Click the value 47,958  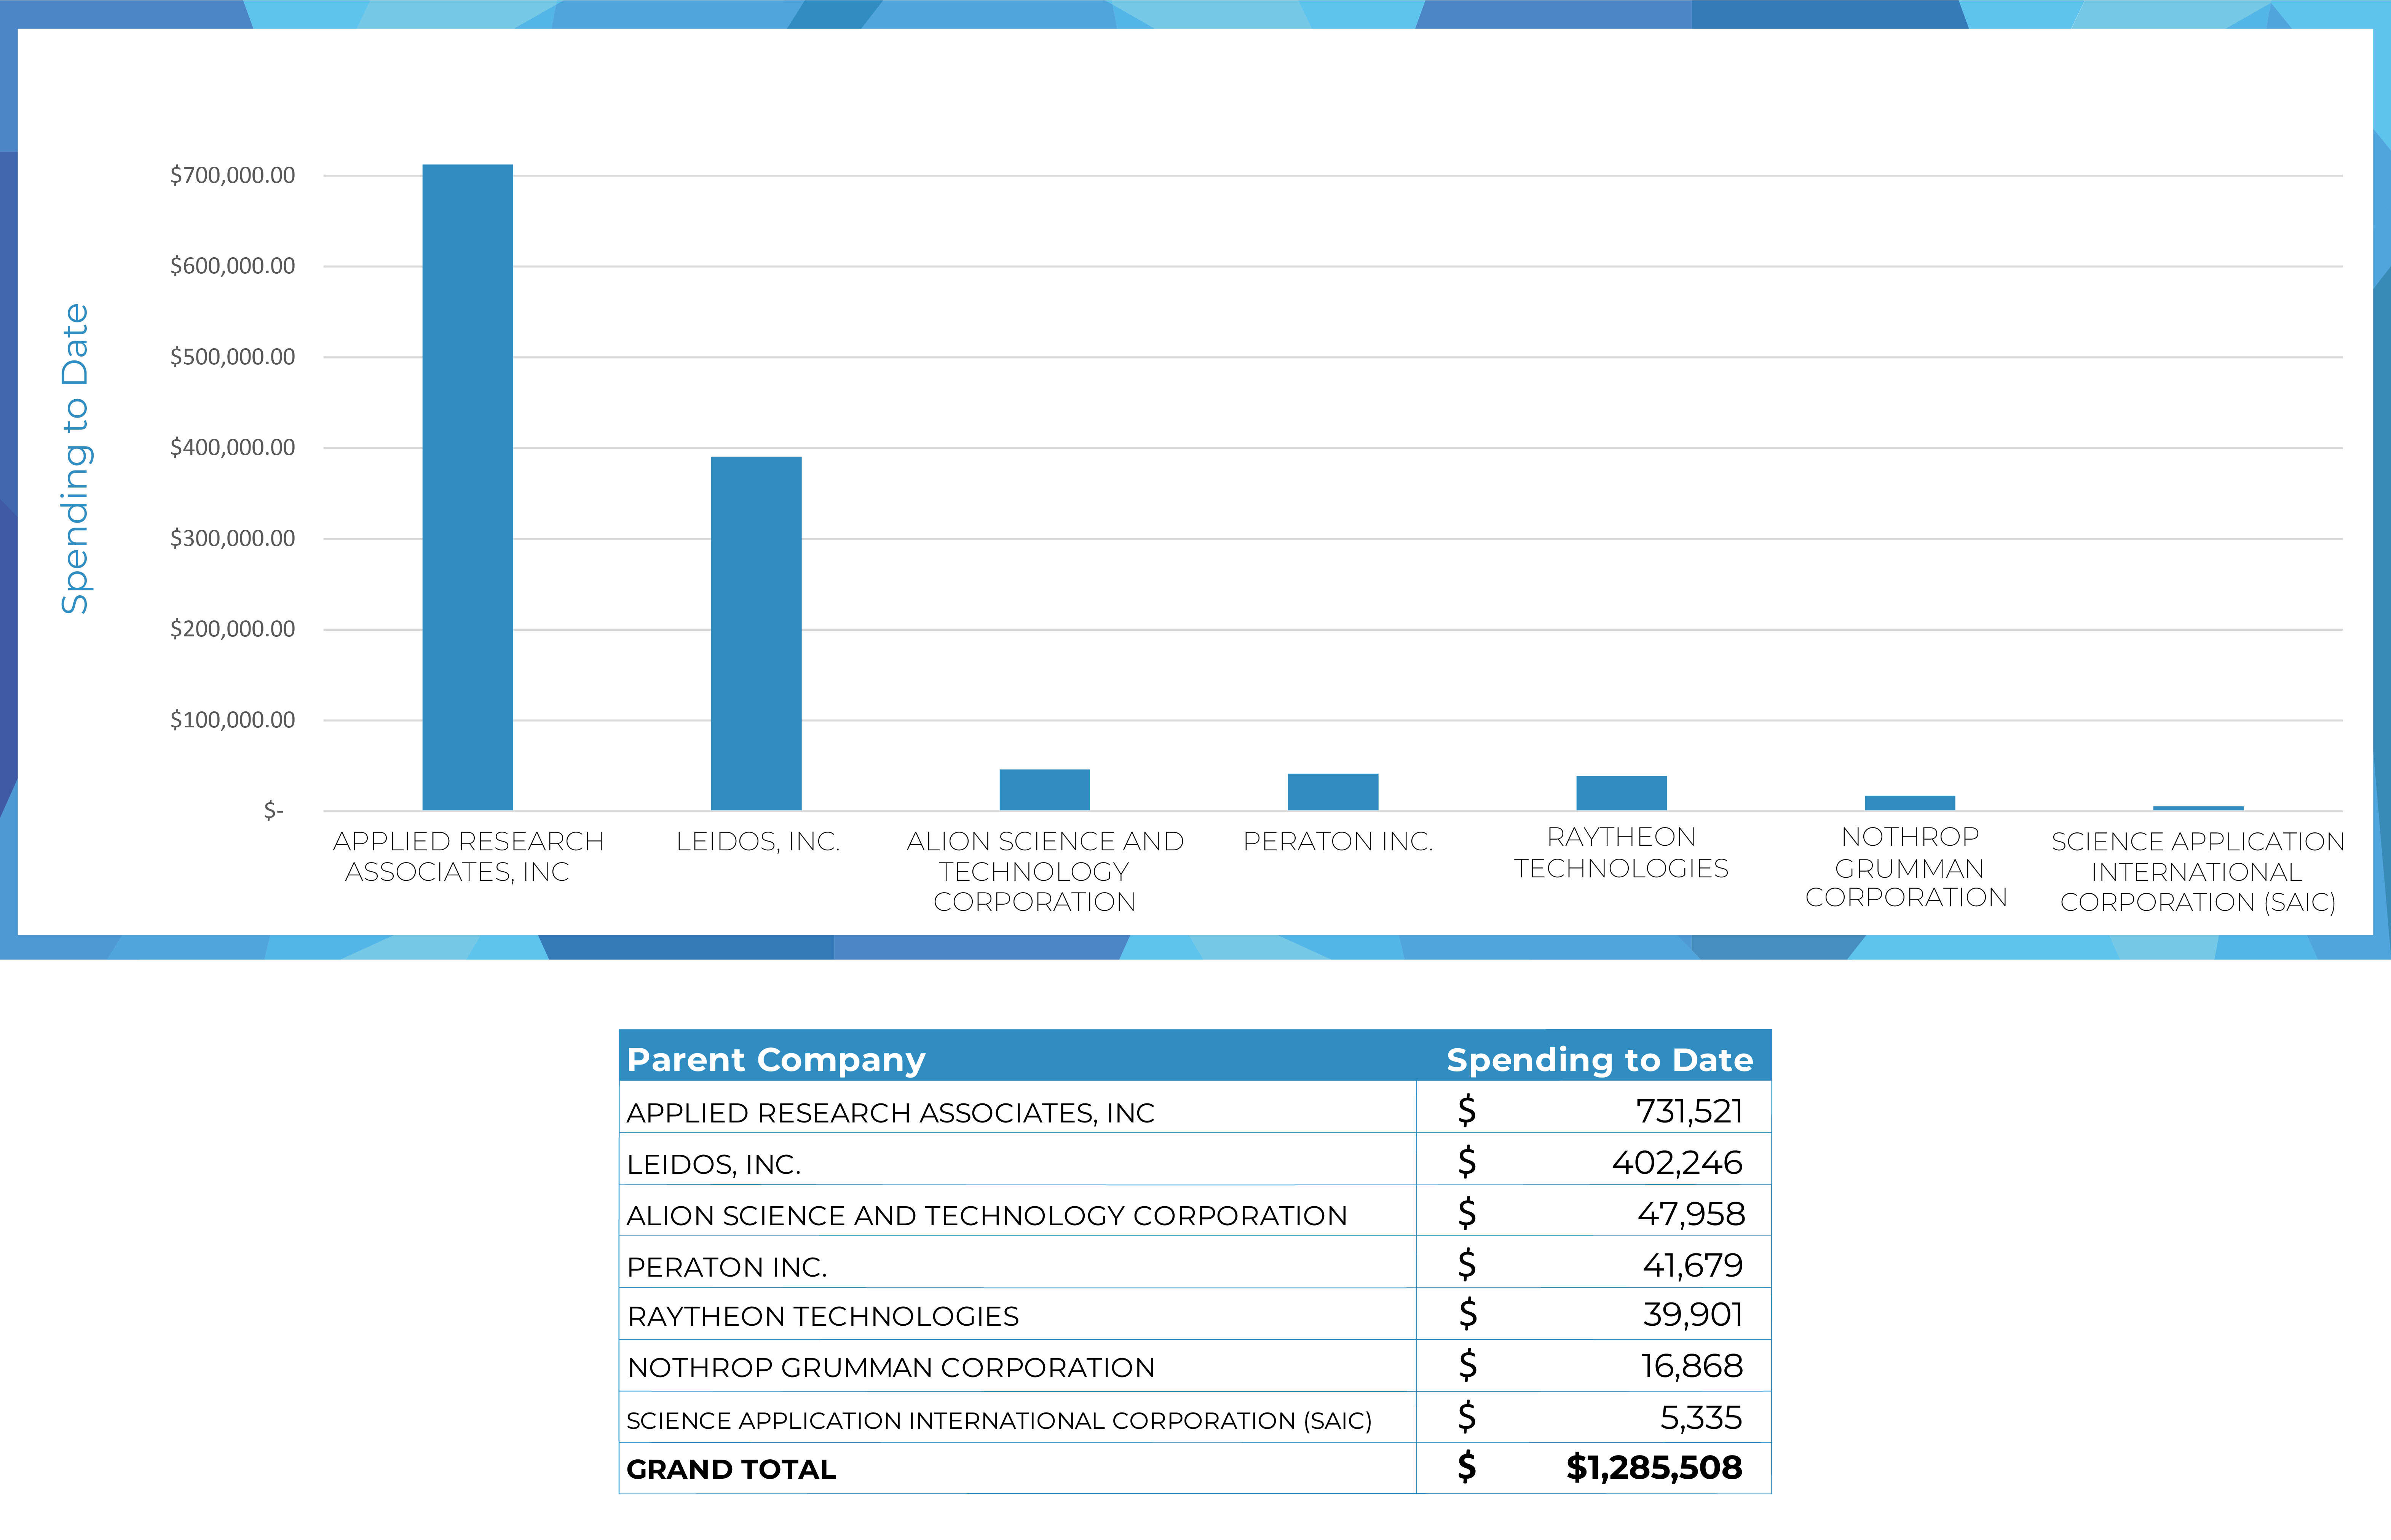click(1691, 1214)
